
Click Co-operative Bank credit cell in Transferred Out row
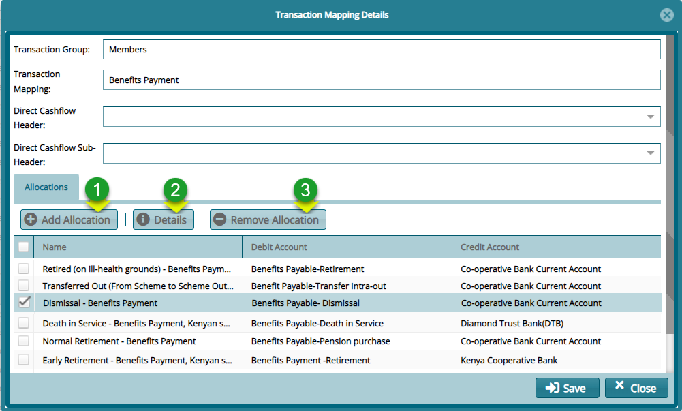pyautogui.click(x=531, y=286)
